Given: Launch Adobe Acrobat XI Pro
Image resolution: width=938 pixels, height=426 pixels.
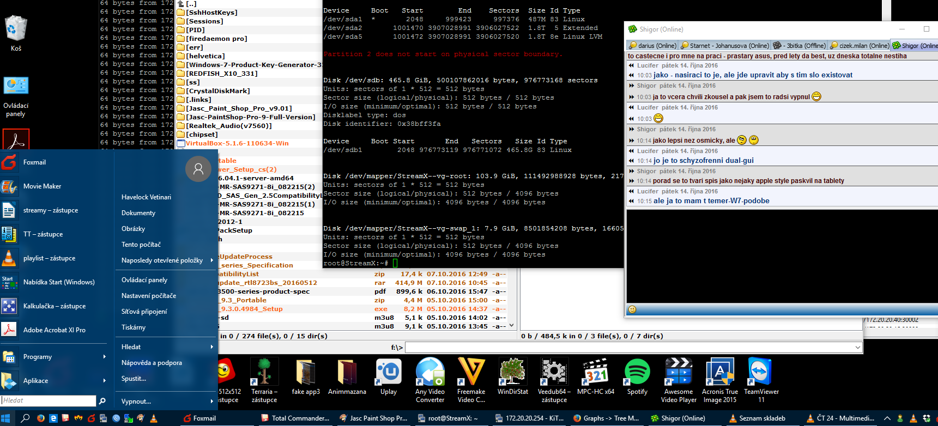Looking at the screenshot, I should (55, 330).
